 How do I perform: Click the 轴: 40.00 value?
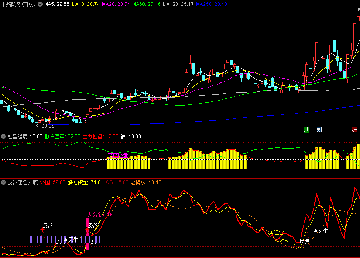pyautogui.click(x=131, y=136)
